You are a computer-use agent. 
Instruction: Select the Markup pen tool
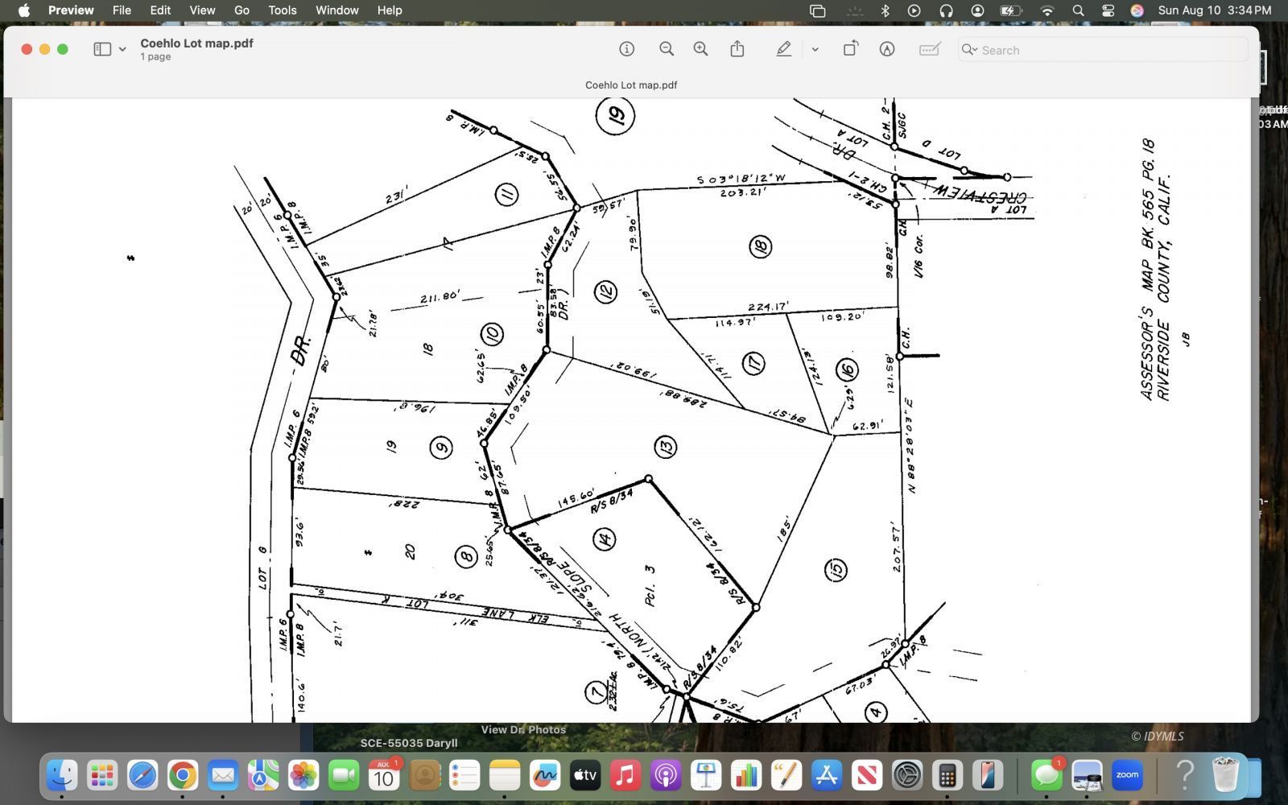(783, 49)
